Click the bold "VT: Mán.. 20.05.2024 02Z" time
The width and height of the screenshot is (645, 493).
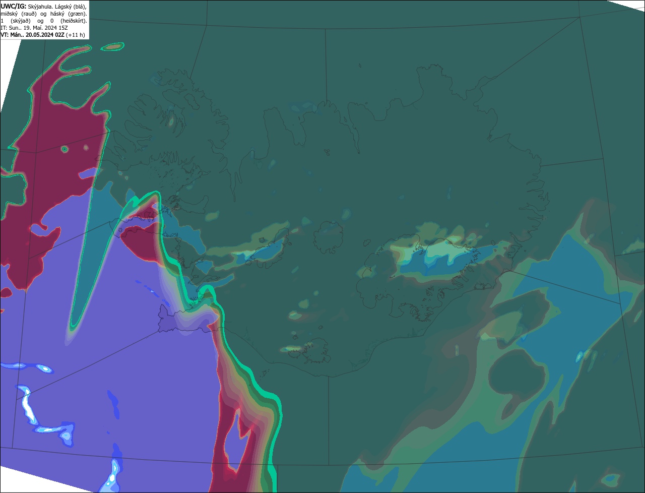32,35
